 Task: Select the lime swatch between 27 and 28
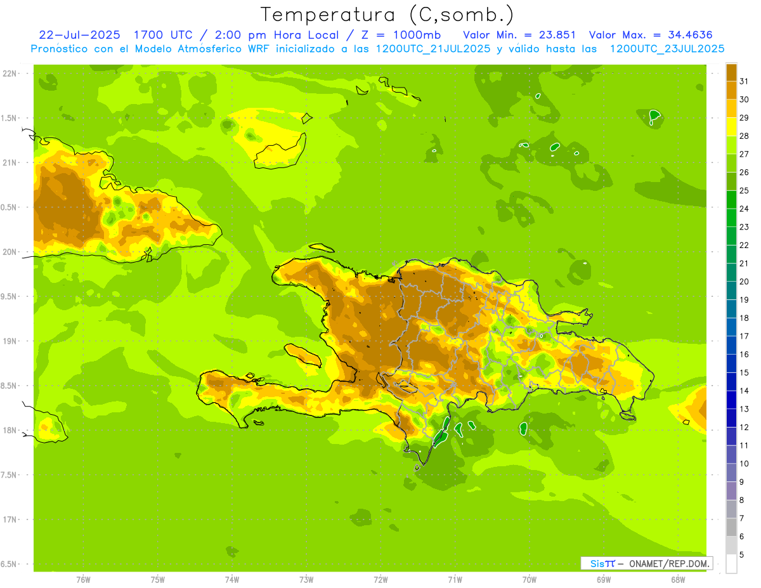731,145
